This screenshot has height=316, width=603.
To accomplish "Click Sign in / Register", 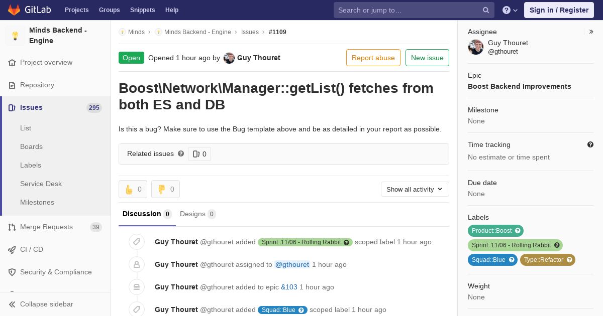I will (559, 10).
